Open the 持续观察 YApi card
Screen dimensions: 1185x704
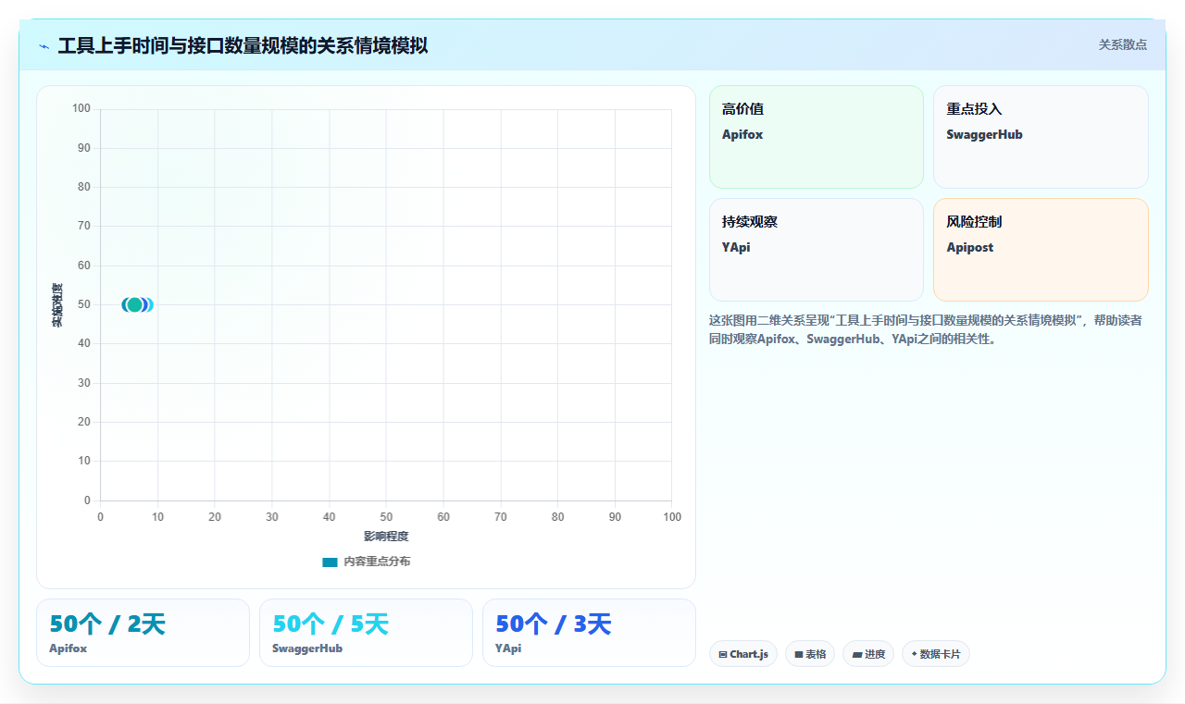817,250
